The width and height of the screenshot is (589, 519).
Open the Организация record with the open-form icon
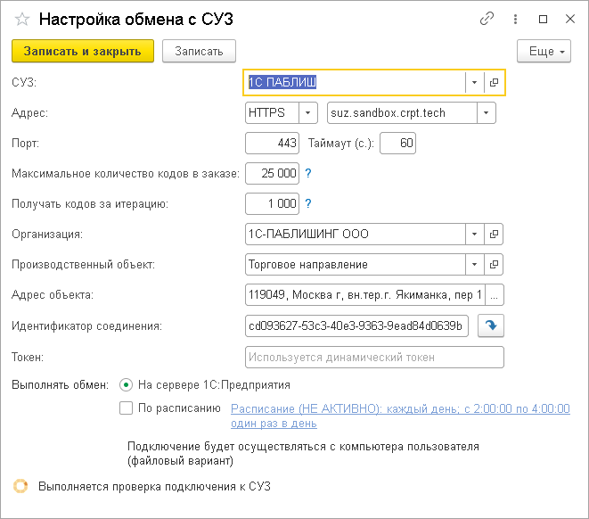[x=495, y=235]
